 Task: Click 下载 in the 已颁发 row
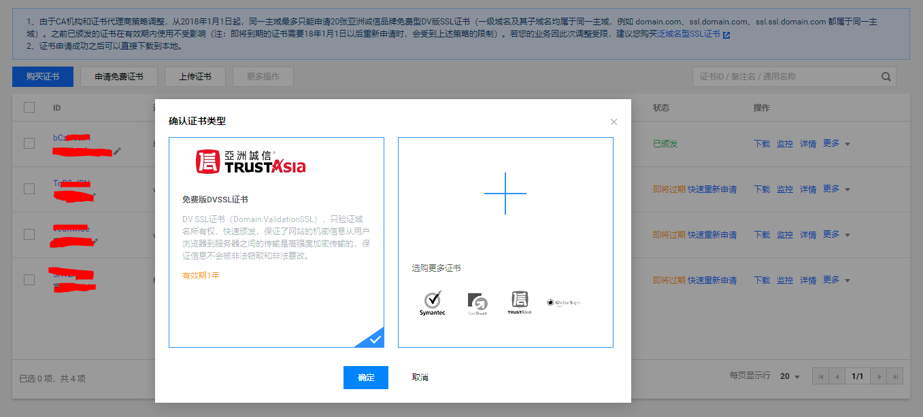pyautogui.click(x=762, y=144)
